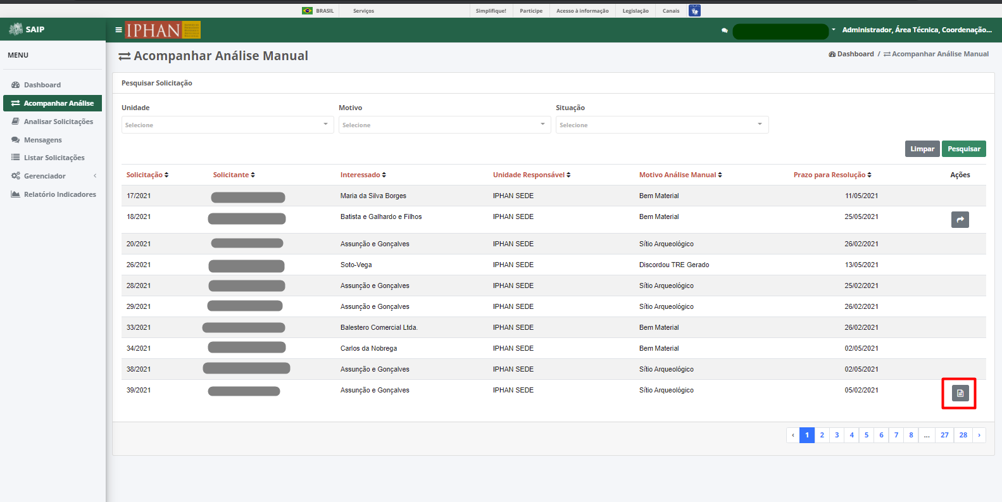
Task: Open Mensagens in sidebar
Action: coord(53,140)
